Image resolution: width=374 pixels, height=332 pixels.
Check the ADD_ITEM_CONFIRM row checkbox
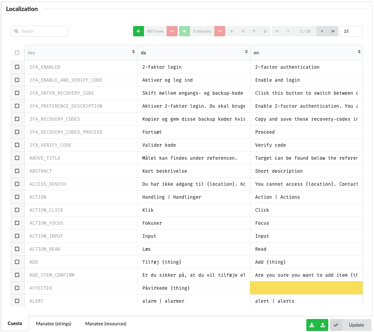17,275
